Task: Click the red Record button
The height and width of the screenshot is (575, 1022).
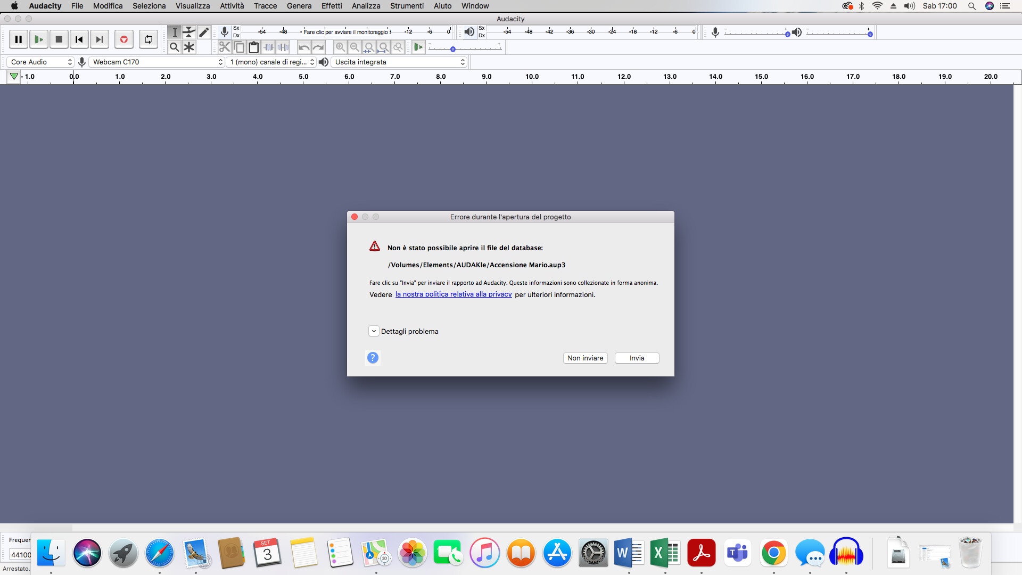Action: tap(123, 39)
